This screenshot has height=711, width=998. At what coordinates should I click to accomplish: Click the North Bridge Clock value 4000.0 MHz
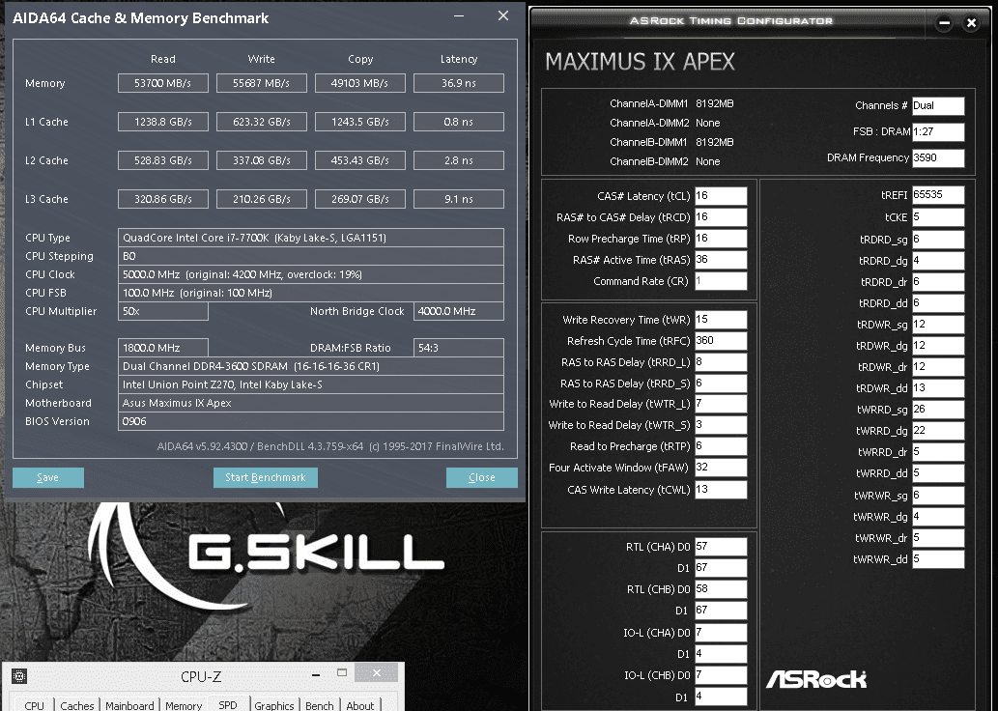coord(459,311)
